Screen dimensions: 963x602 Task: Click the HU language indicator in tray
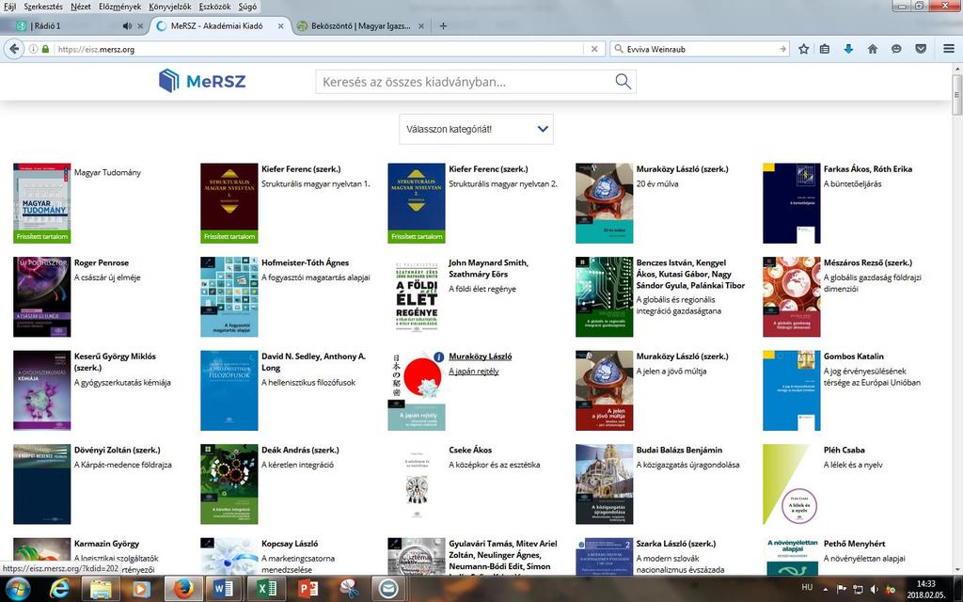808,587
